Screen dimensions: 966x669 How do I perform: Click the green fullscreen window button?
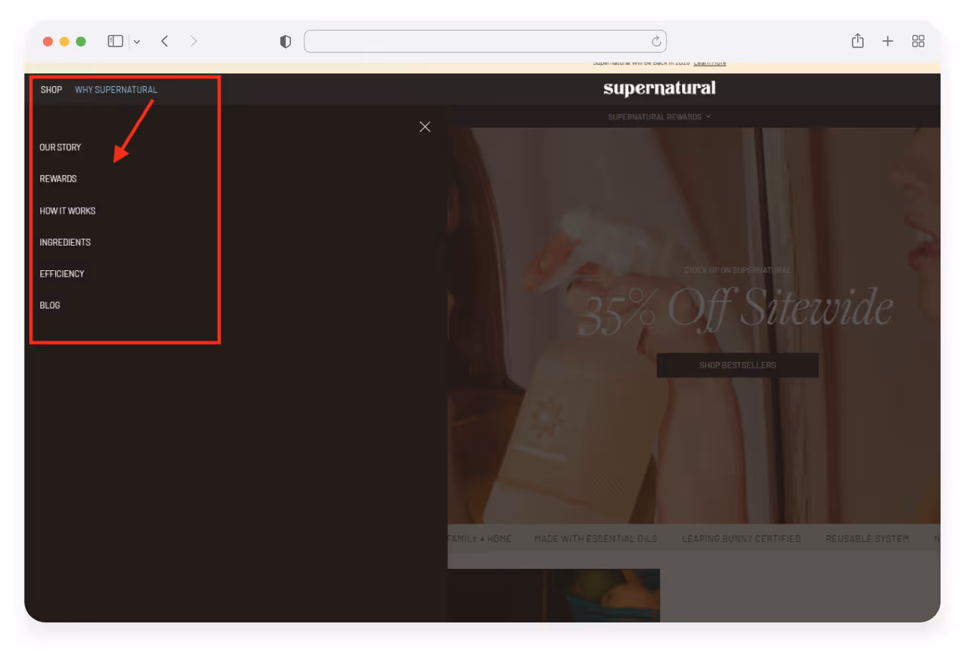(x=80, y=42)
